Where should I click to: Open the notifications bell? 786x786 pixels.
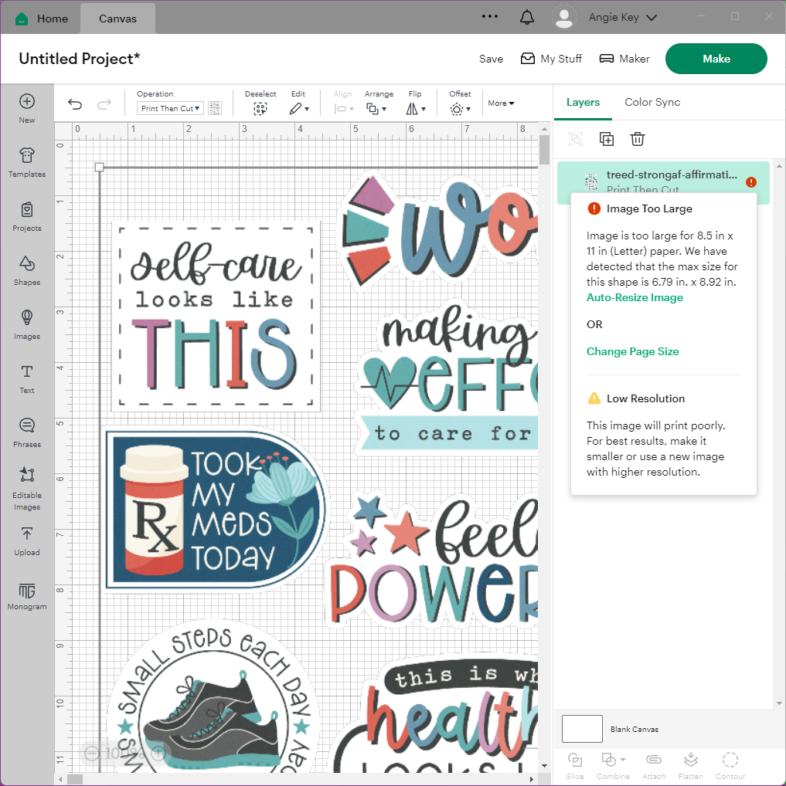527,17
